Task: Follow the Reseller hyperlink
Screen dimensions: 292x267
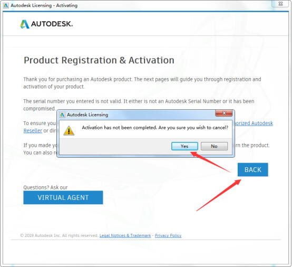Action: (33, 130)
